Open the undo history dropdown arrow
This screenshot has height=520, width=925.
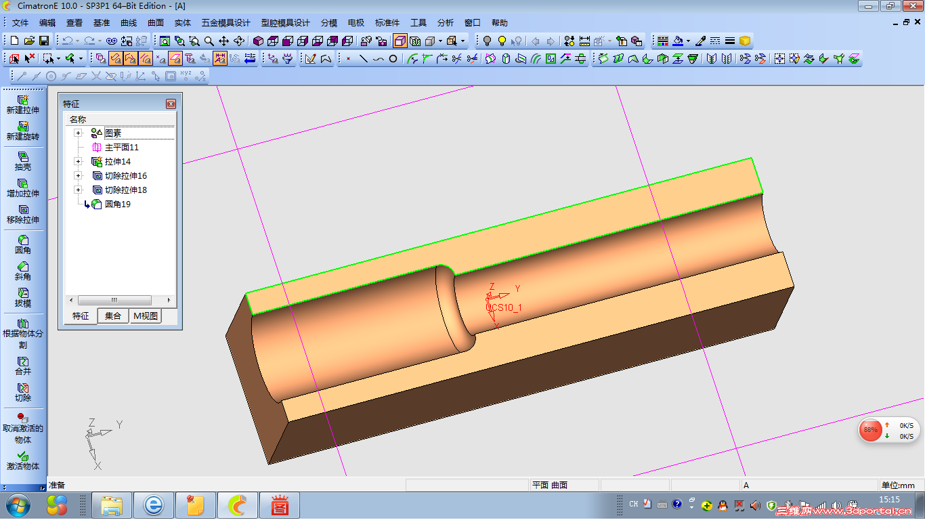pos(78,41)
